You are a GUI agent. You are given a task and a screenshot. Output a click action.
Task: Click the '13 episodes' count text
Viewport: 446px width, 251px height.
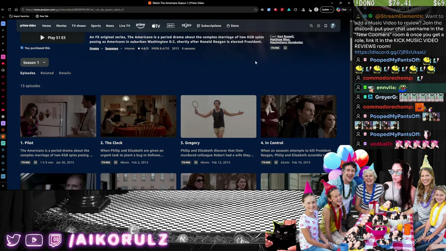(30, 86)
